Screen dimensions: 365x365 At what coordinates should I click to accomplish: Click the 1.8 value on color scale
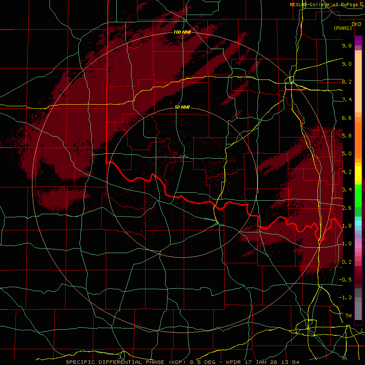click(x=347, y=226)
